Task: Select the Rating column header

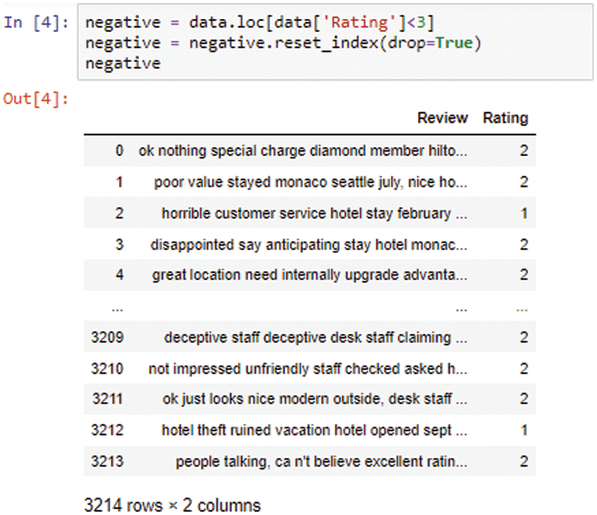Action: [x=505, y=118]
